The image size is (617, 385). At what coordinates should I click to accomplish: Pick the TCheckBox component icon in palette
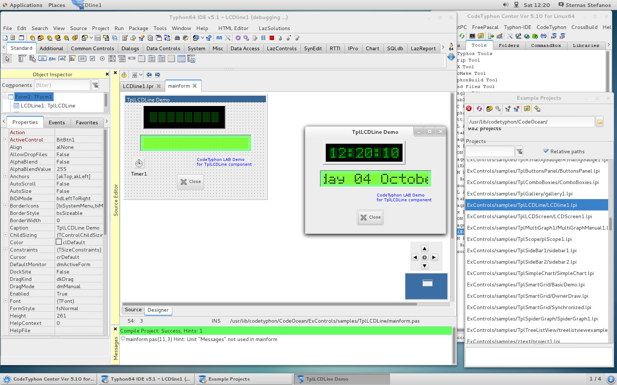tap(92, 59)
